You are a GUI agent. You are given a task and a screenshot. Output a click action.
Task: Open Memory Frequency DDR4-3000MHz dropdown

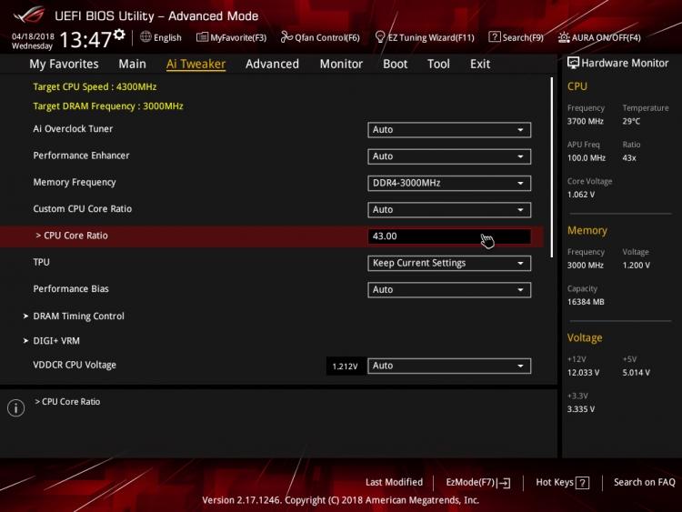coord(449,183)
